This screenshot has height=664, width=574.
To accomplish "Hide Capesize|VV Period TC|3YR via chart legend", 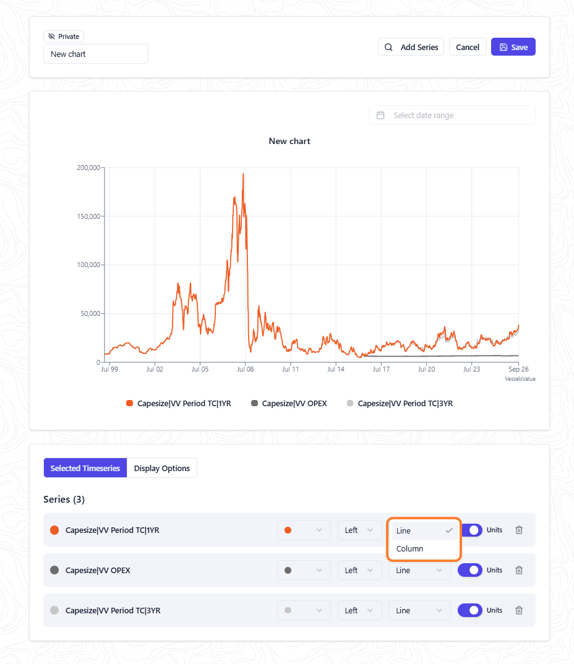I will (x=400, y=404).
